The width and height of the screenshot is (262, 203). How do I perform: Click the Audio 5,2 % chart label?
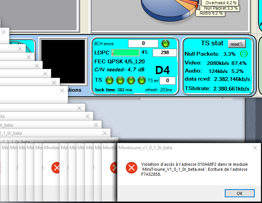point(211,13)
